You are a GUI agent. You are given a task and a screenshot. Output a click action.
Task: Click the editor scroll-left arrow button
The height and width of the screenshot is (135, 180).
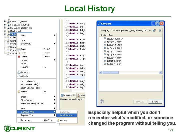(x=70, y=90)
